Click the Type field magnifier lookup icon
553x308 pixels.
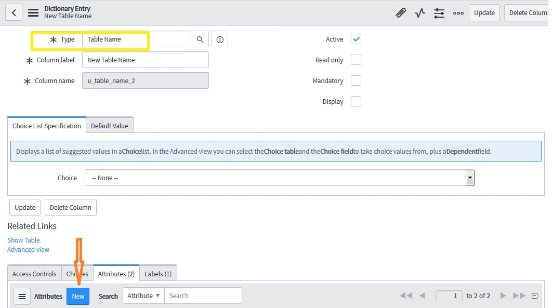[x=200, y=39]
